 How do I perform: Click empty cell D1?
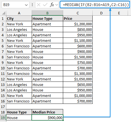click(x=101, y=18)
